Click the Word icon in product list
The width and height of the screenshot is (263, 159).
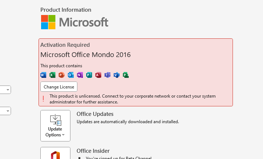pos(43,75)
